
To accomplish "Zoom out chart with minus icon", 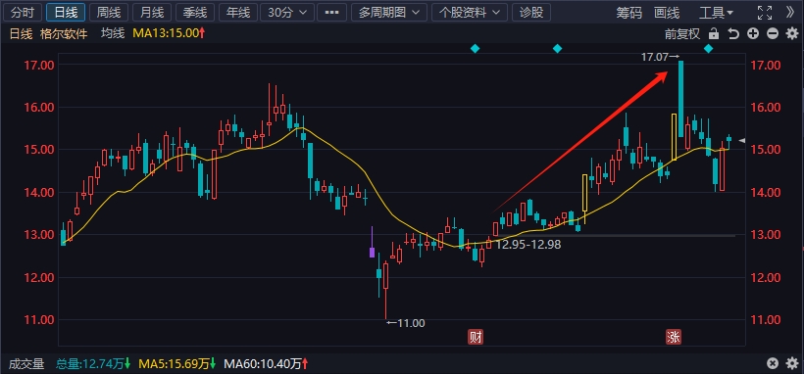I will coord(773,34).
